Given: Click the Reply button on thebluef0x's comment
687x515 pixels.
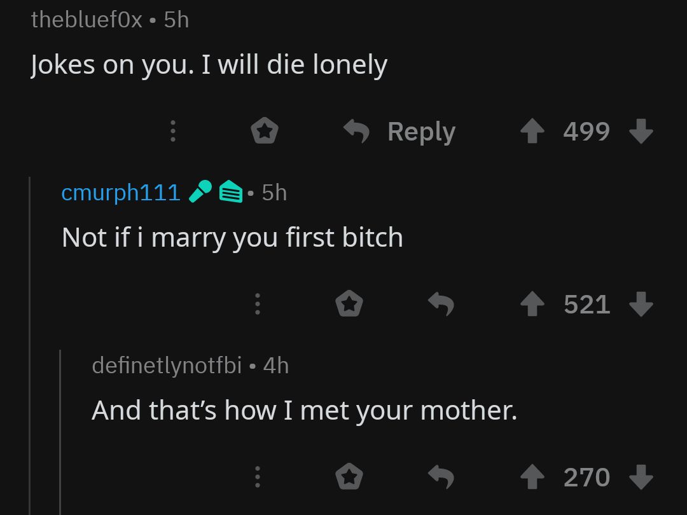Looking at the screenshot, I should coord(421,132).
